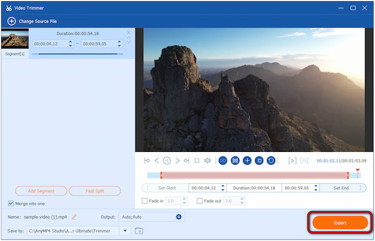The height and width of the screenshot is (241, 375).
Task: Click the file name sample-video (1).mp4
Action: pos(45,217)
